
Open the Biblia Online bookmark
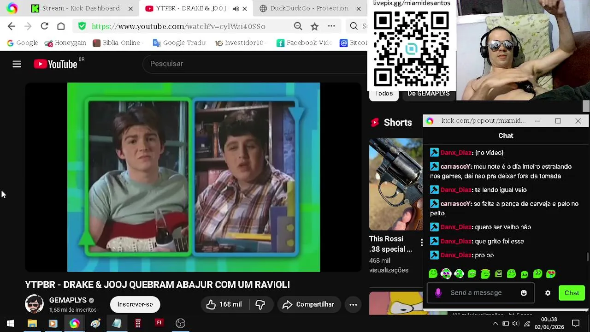(118, 43)
